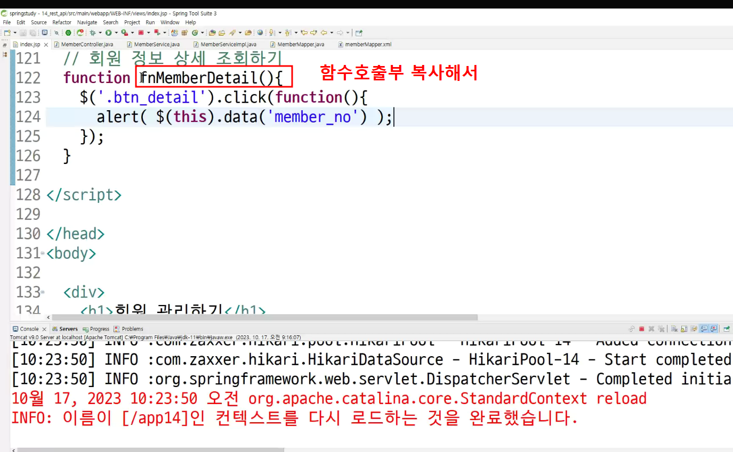733x452 pixels.
Task: Switch to the MemberController.java editor tab
Action: [x=83, y=45]
